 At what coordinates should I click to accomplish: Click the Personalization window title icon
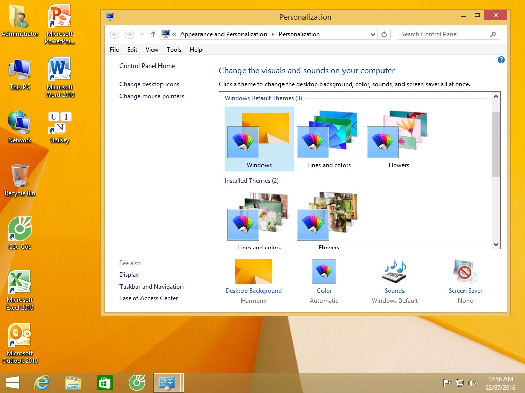(110, 16)
